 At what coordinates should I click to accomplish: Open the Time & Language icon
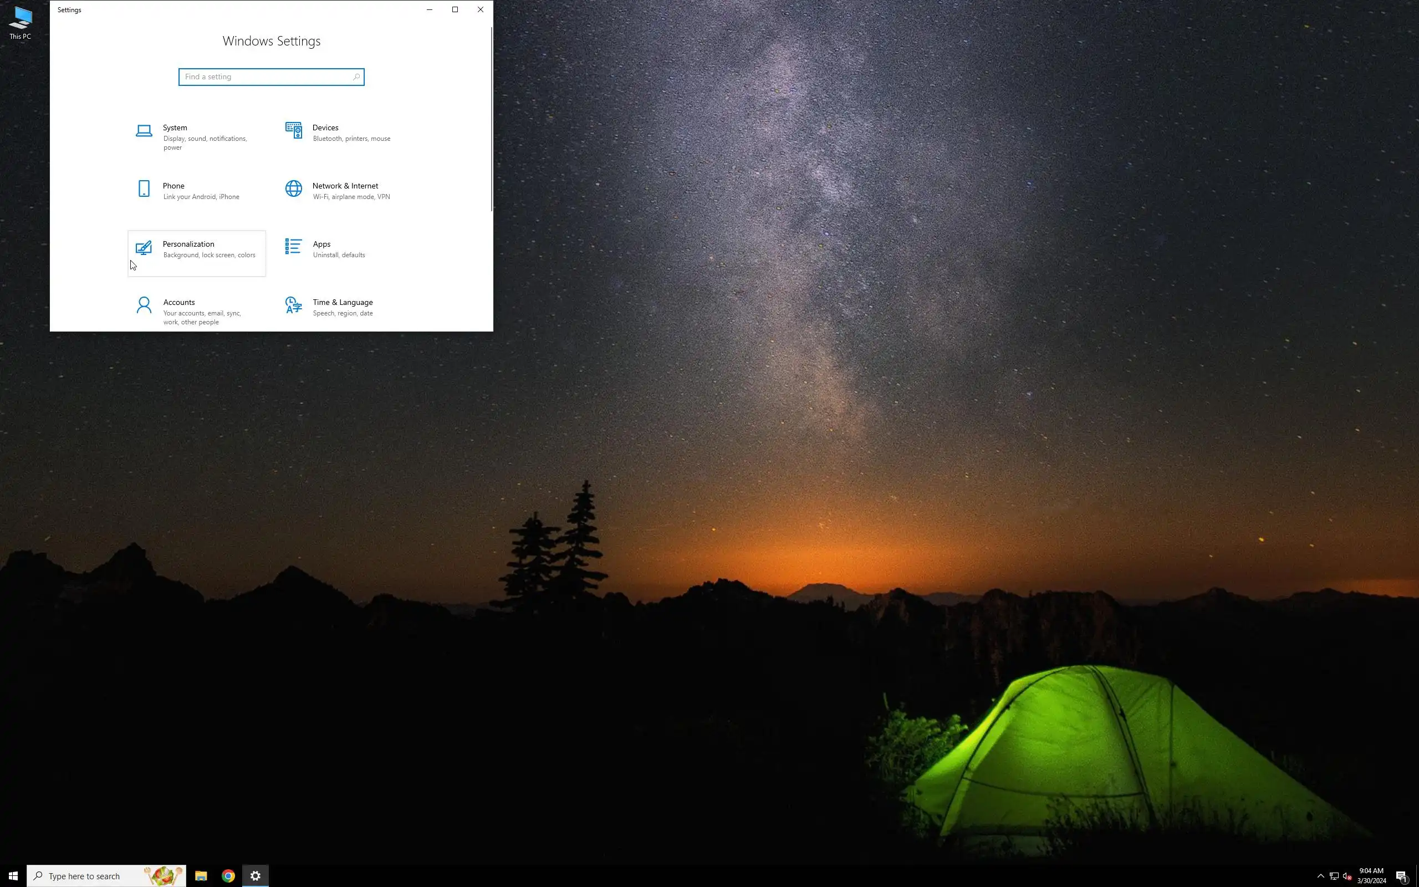[293, 305]
